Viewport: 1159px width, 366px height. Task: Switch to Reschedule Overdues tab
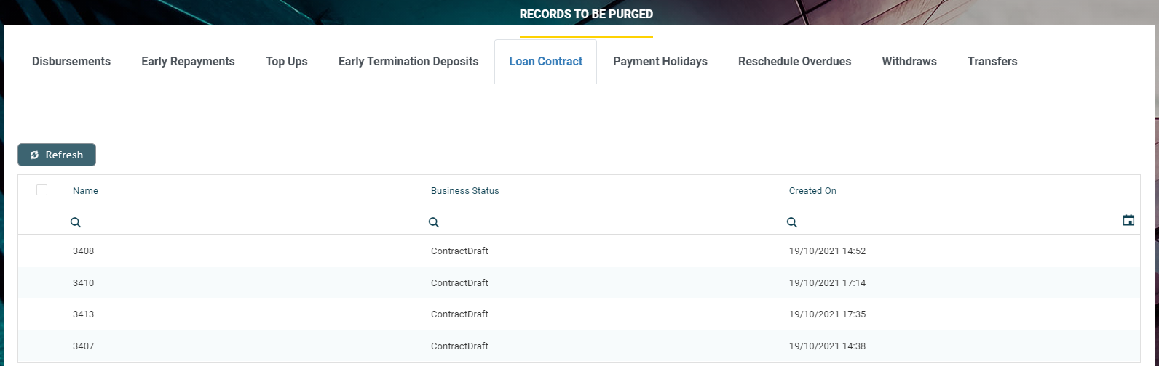point(794,62)
